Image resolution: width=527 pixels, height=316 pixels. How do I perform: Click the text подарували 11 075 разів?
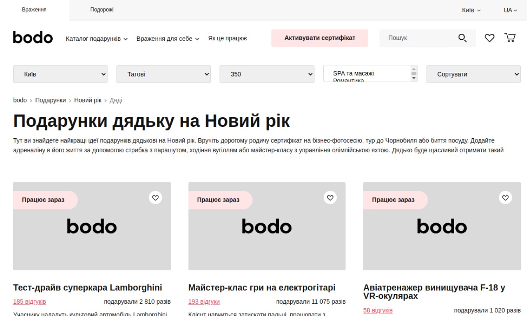click(x=311, y=302)
